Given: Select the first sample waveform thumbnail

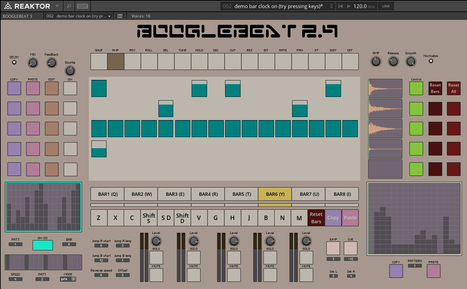Looking at the screenshot, I should (385, 89).
